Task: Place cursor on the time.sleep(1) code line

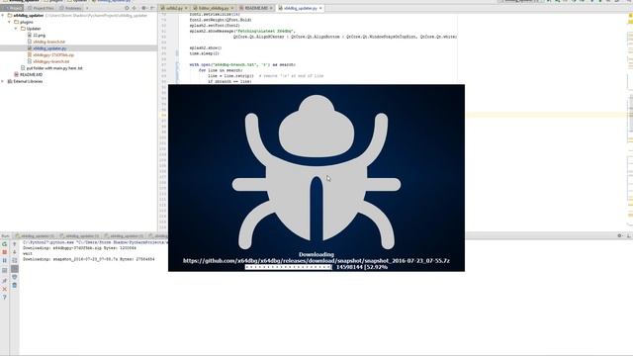Action: (205, 53)
